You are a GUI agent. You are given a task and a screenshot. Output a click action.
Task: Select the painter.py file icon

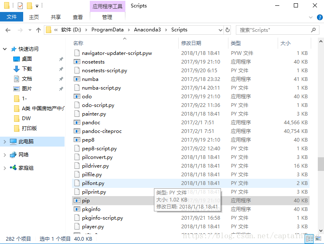click(77, 114)
